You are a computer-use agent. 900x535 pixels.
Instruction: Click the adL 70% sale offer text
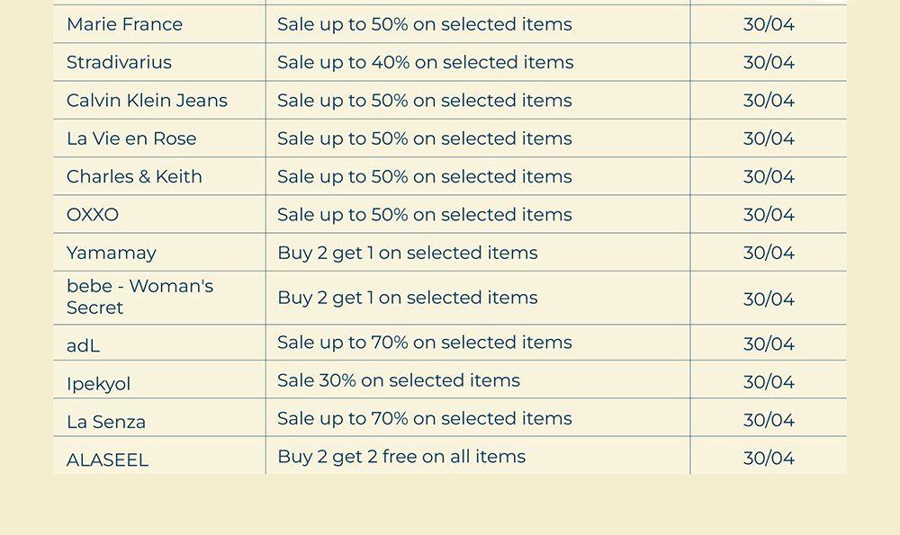point(424,343)
